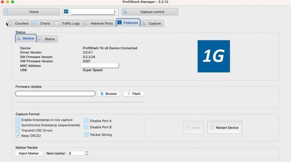Uncheck Transmit CRC Errors
291x162 pixels.
(x=18, y=130)
